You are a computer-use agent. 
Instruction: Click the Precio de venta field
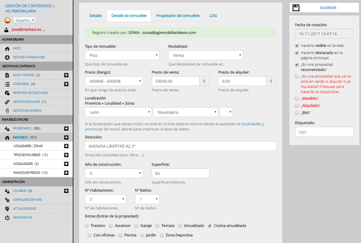pyautogui.click(x=175, y=81)
